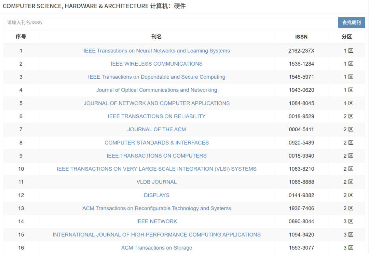Screen dimensions: 369x254
Task: Click 2 区 in the DISPLAYS row
Action: 348,195
